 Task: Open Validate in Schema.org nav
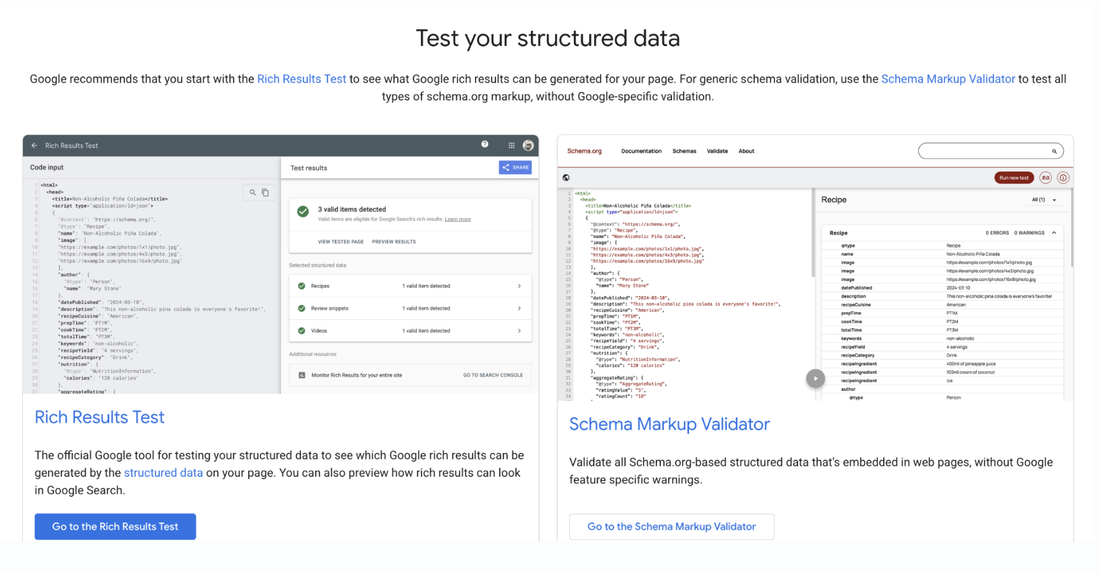717,151
